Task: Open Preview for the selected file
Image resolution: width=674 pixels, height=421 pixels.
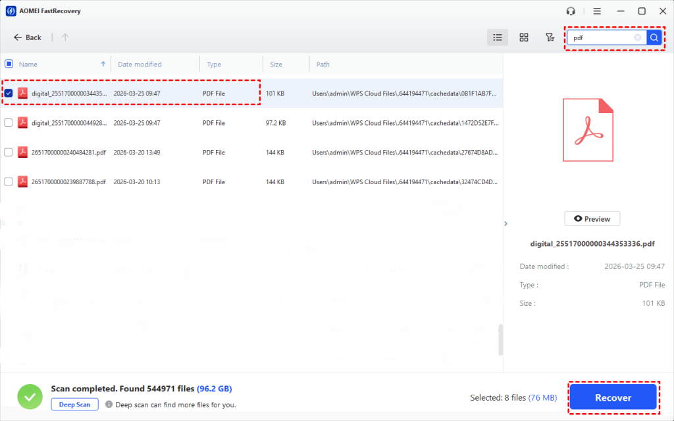Action: pos(592,218)
